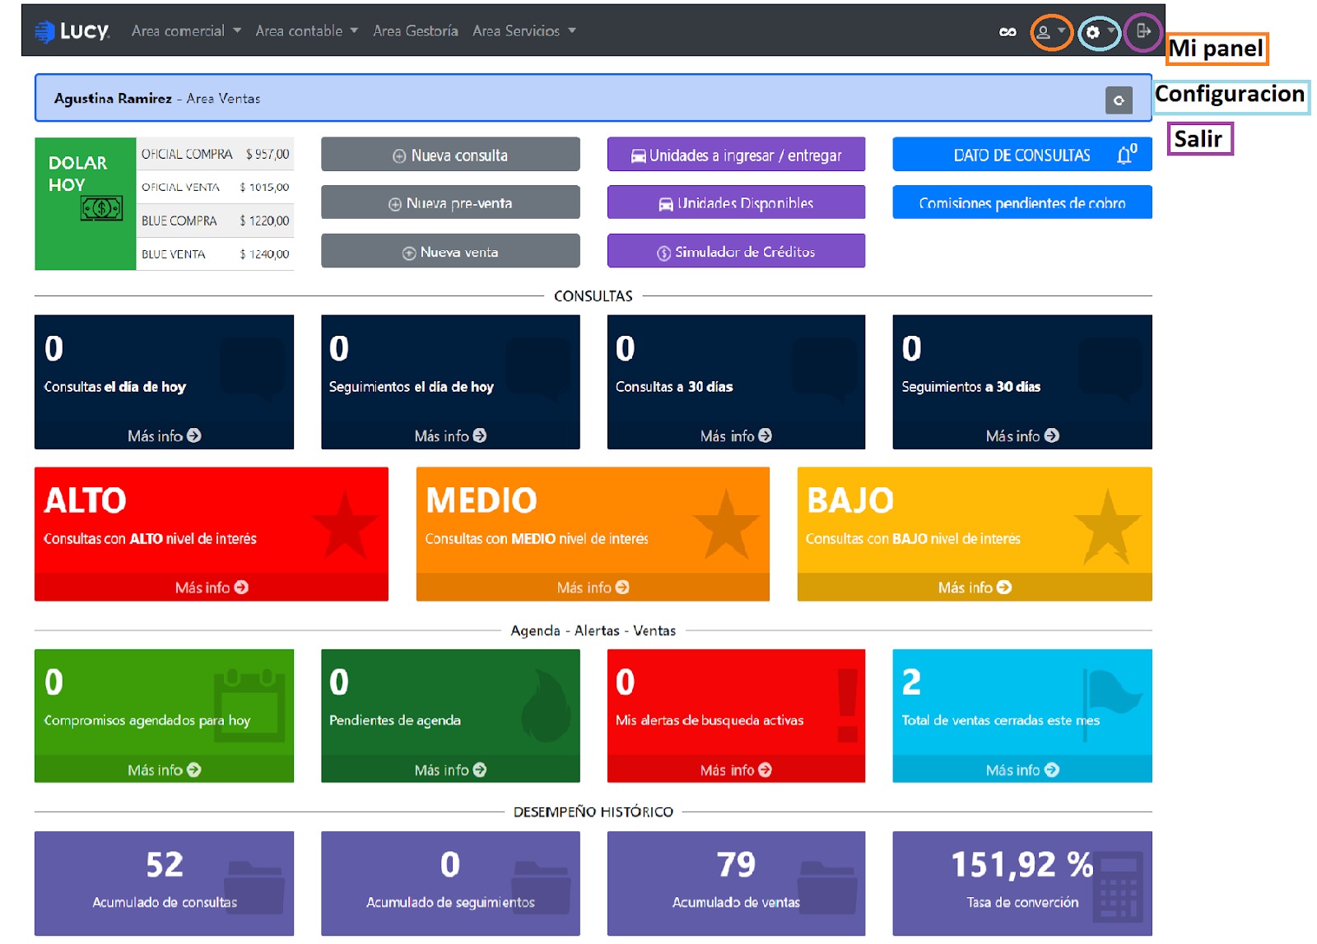Viewport: 1317px width, 944px height.
Task: Open Comisiones pendientes de cobro
Action: (x=1022, y=202)
